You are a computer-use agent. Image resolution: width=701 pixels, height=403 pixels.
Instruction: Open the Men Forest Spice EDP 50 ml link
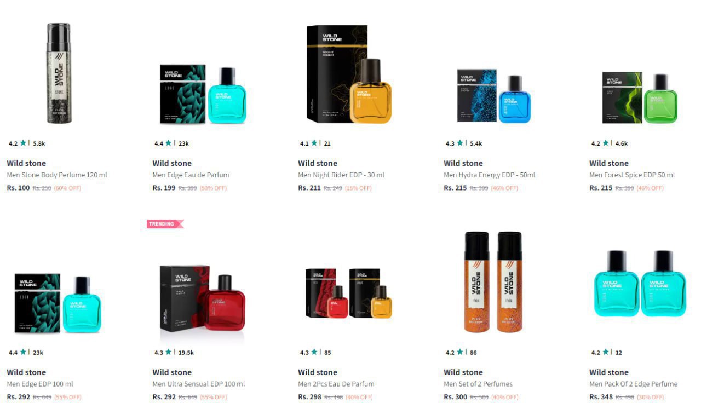click(632, 175)
